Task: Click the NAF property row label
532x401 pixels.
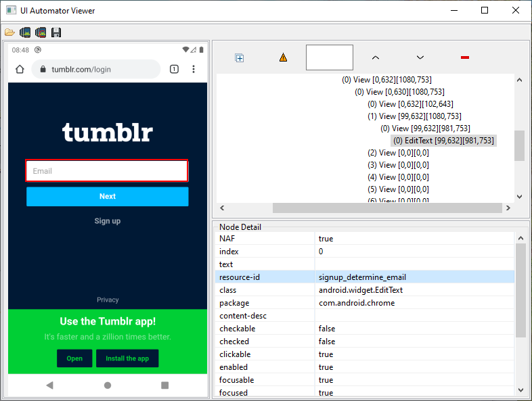Action: 227,238
